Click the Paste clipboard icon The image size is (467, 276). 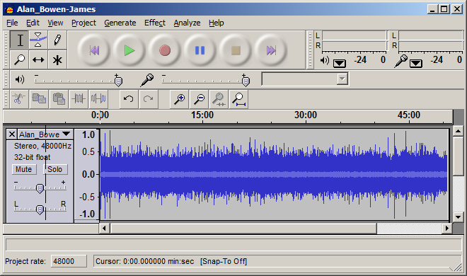click(x=59, y=99)
